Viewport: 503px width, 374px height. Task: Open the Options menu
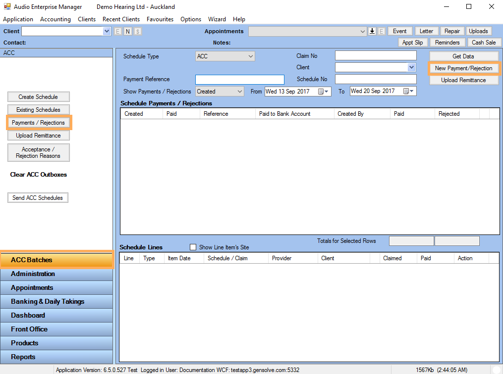[191, 19]
